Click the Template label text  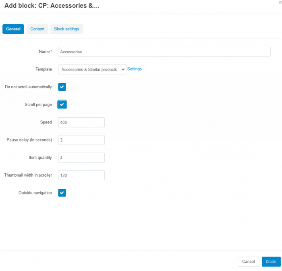tap(44, 69)
